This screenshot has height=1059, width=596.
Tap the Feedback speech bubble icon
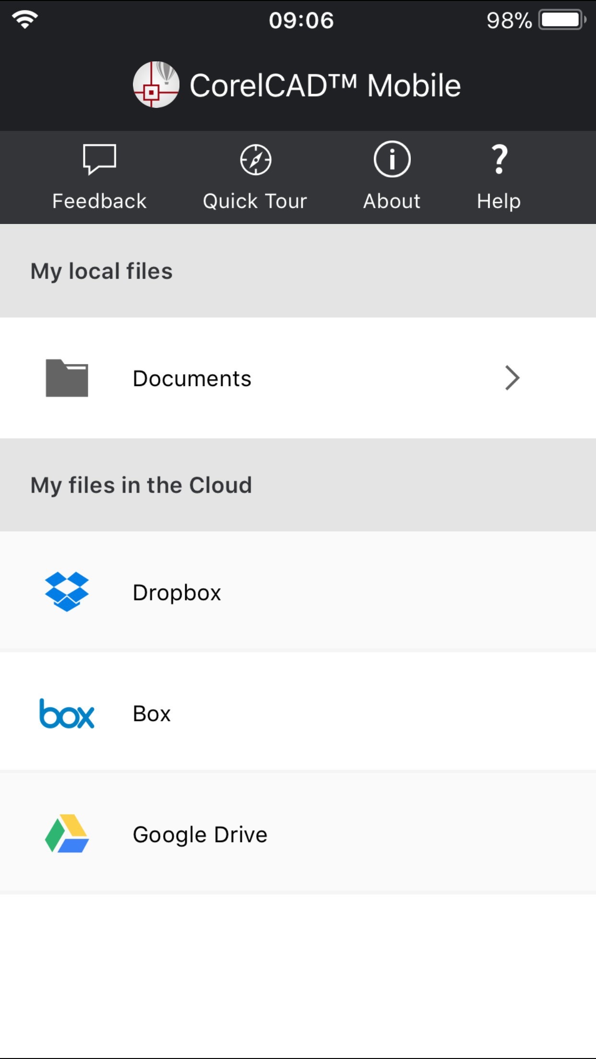pos(99,159)
